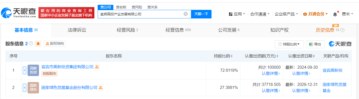Expand the 企业级产品 dropdown

[286, 14]
